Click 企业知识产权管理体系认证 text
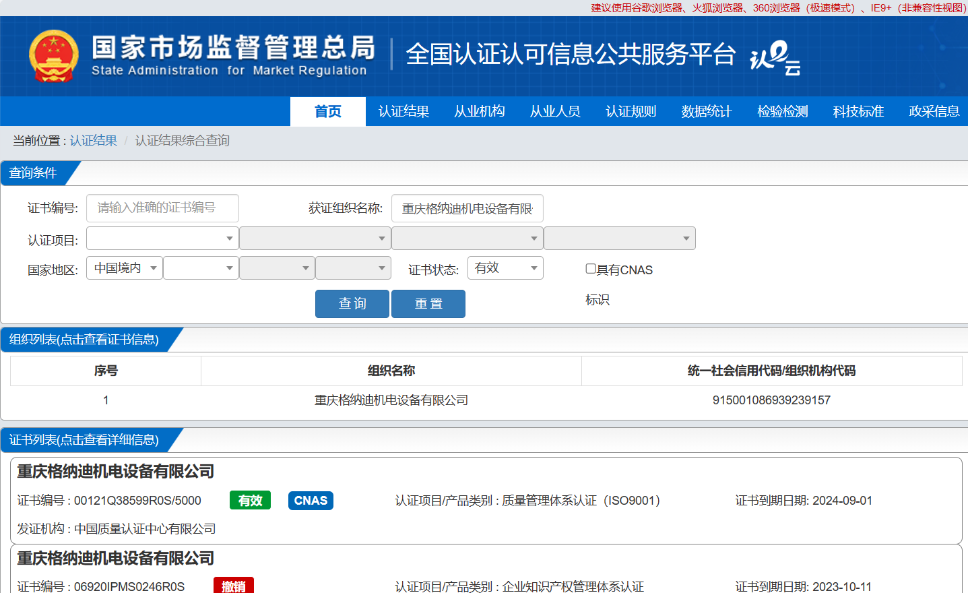 [573, 587]
